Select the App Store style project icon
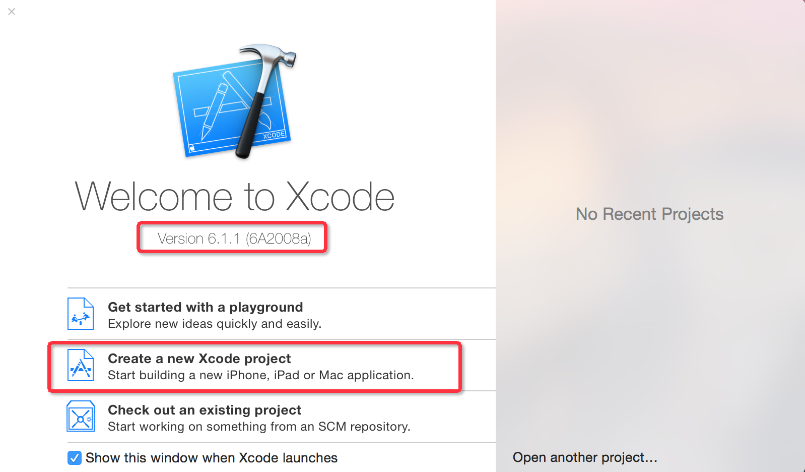The width and height of the screenshot is (805, 472). pyautogui.click(x=80, y=366)
